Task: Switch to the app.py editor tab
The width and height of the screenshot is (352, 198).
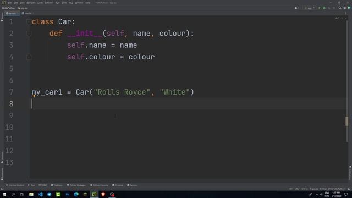Action: click(12, 13)
